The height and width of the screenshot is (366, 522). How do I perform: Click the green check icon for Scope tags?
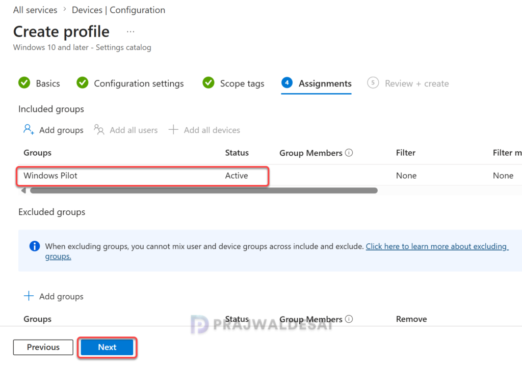pos(208,82)
